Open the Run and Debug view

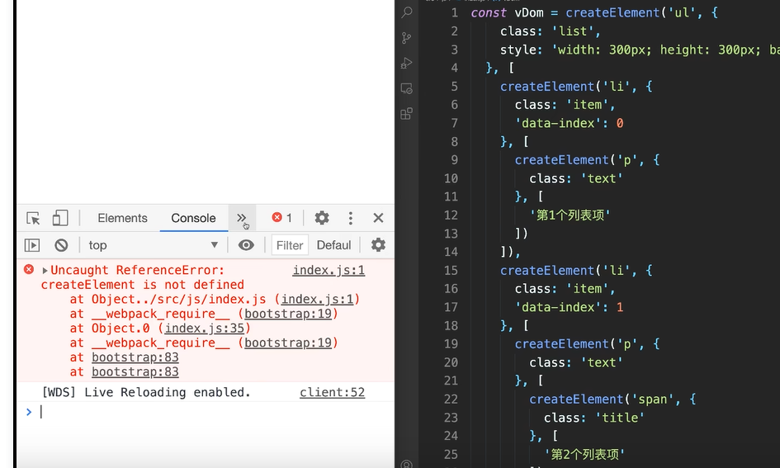pos(406,64)
